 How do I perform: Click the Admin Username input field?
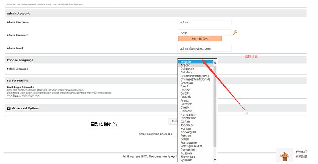pyautogui.click(x=204, y=22)
